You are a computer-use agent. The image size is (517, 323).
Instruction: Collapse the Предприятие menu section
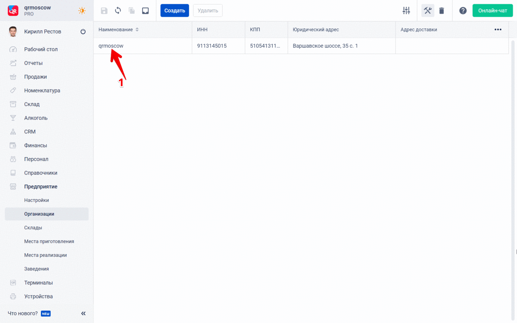(x=40, y=186)
